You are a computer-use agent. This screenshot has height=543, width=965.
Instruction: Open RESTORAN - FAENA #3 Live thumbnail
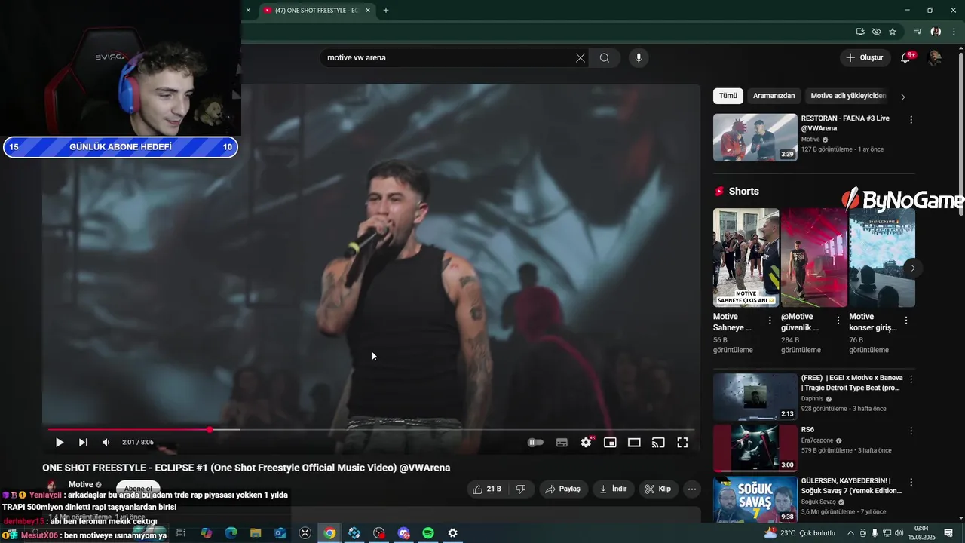tap(755, 137)
